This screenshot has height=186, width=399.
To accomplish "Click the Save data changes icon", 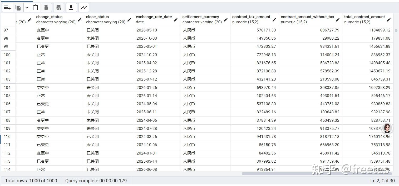I will (59, 8).
